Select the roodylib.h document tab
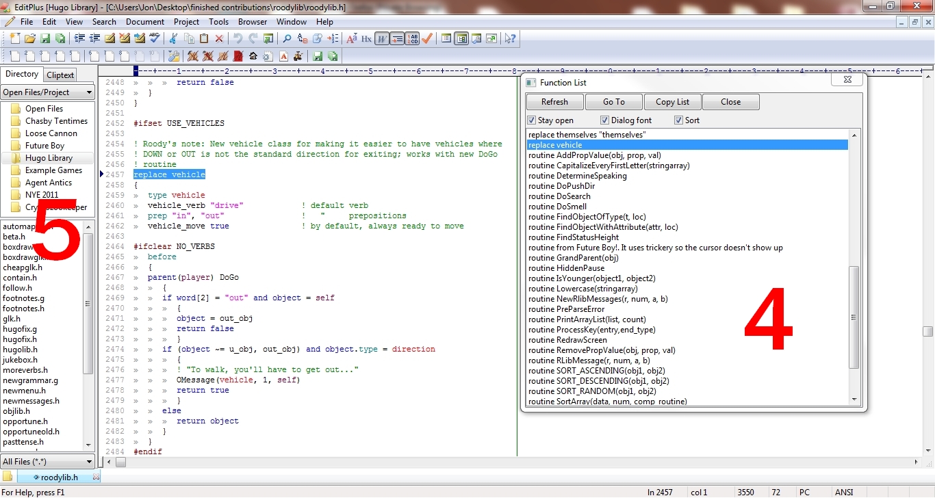This screenshot has height=498, width=935. [59, 477]
